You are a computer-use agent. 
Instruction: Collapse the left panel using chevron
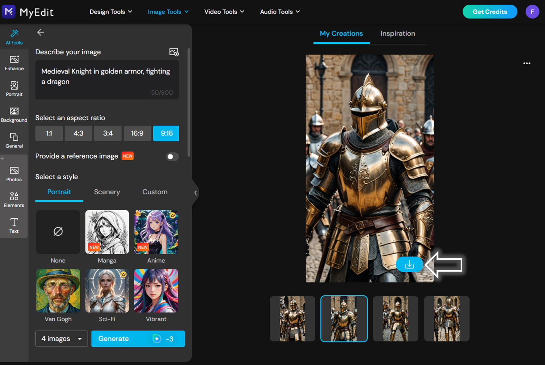pyautogui.click(x=195, y=193)
